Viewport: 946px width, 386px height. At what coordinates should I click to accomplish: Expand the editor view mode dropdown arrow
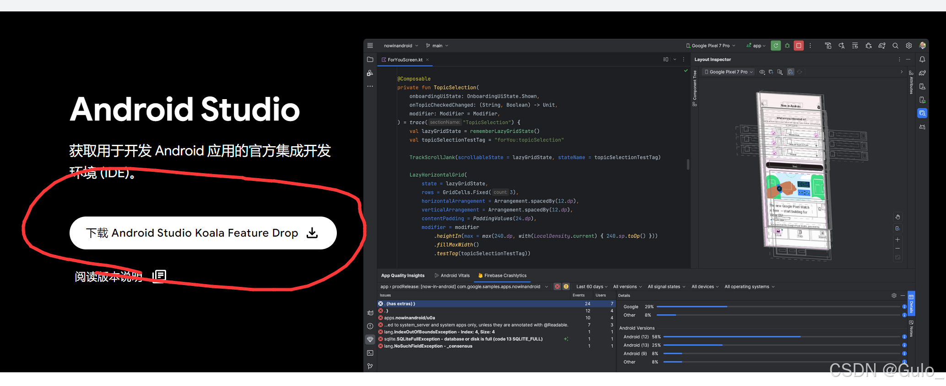click(675, 59)
